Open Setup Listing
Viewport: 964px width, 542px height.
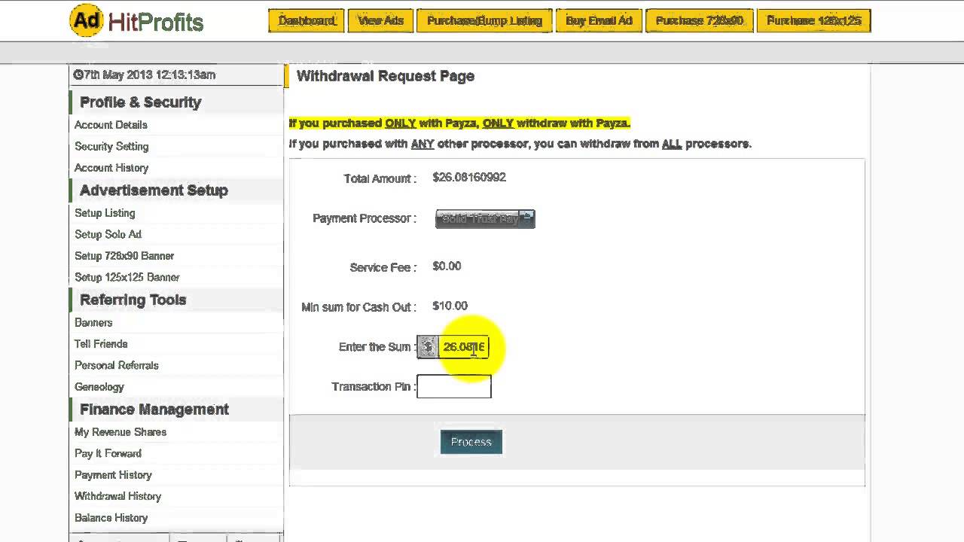point(105,213)
